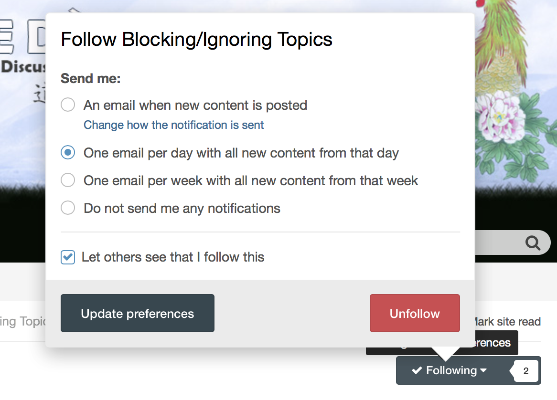Click the 'Follow Blocking/Ignoring Topics' dialog heading

pyautogui.click(x=196, y=39)
